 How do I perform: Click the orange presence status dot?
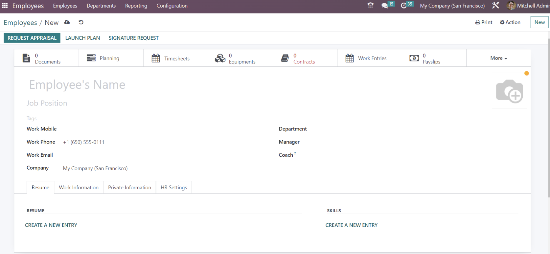pos(526,73)
